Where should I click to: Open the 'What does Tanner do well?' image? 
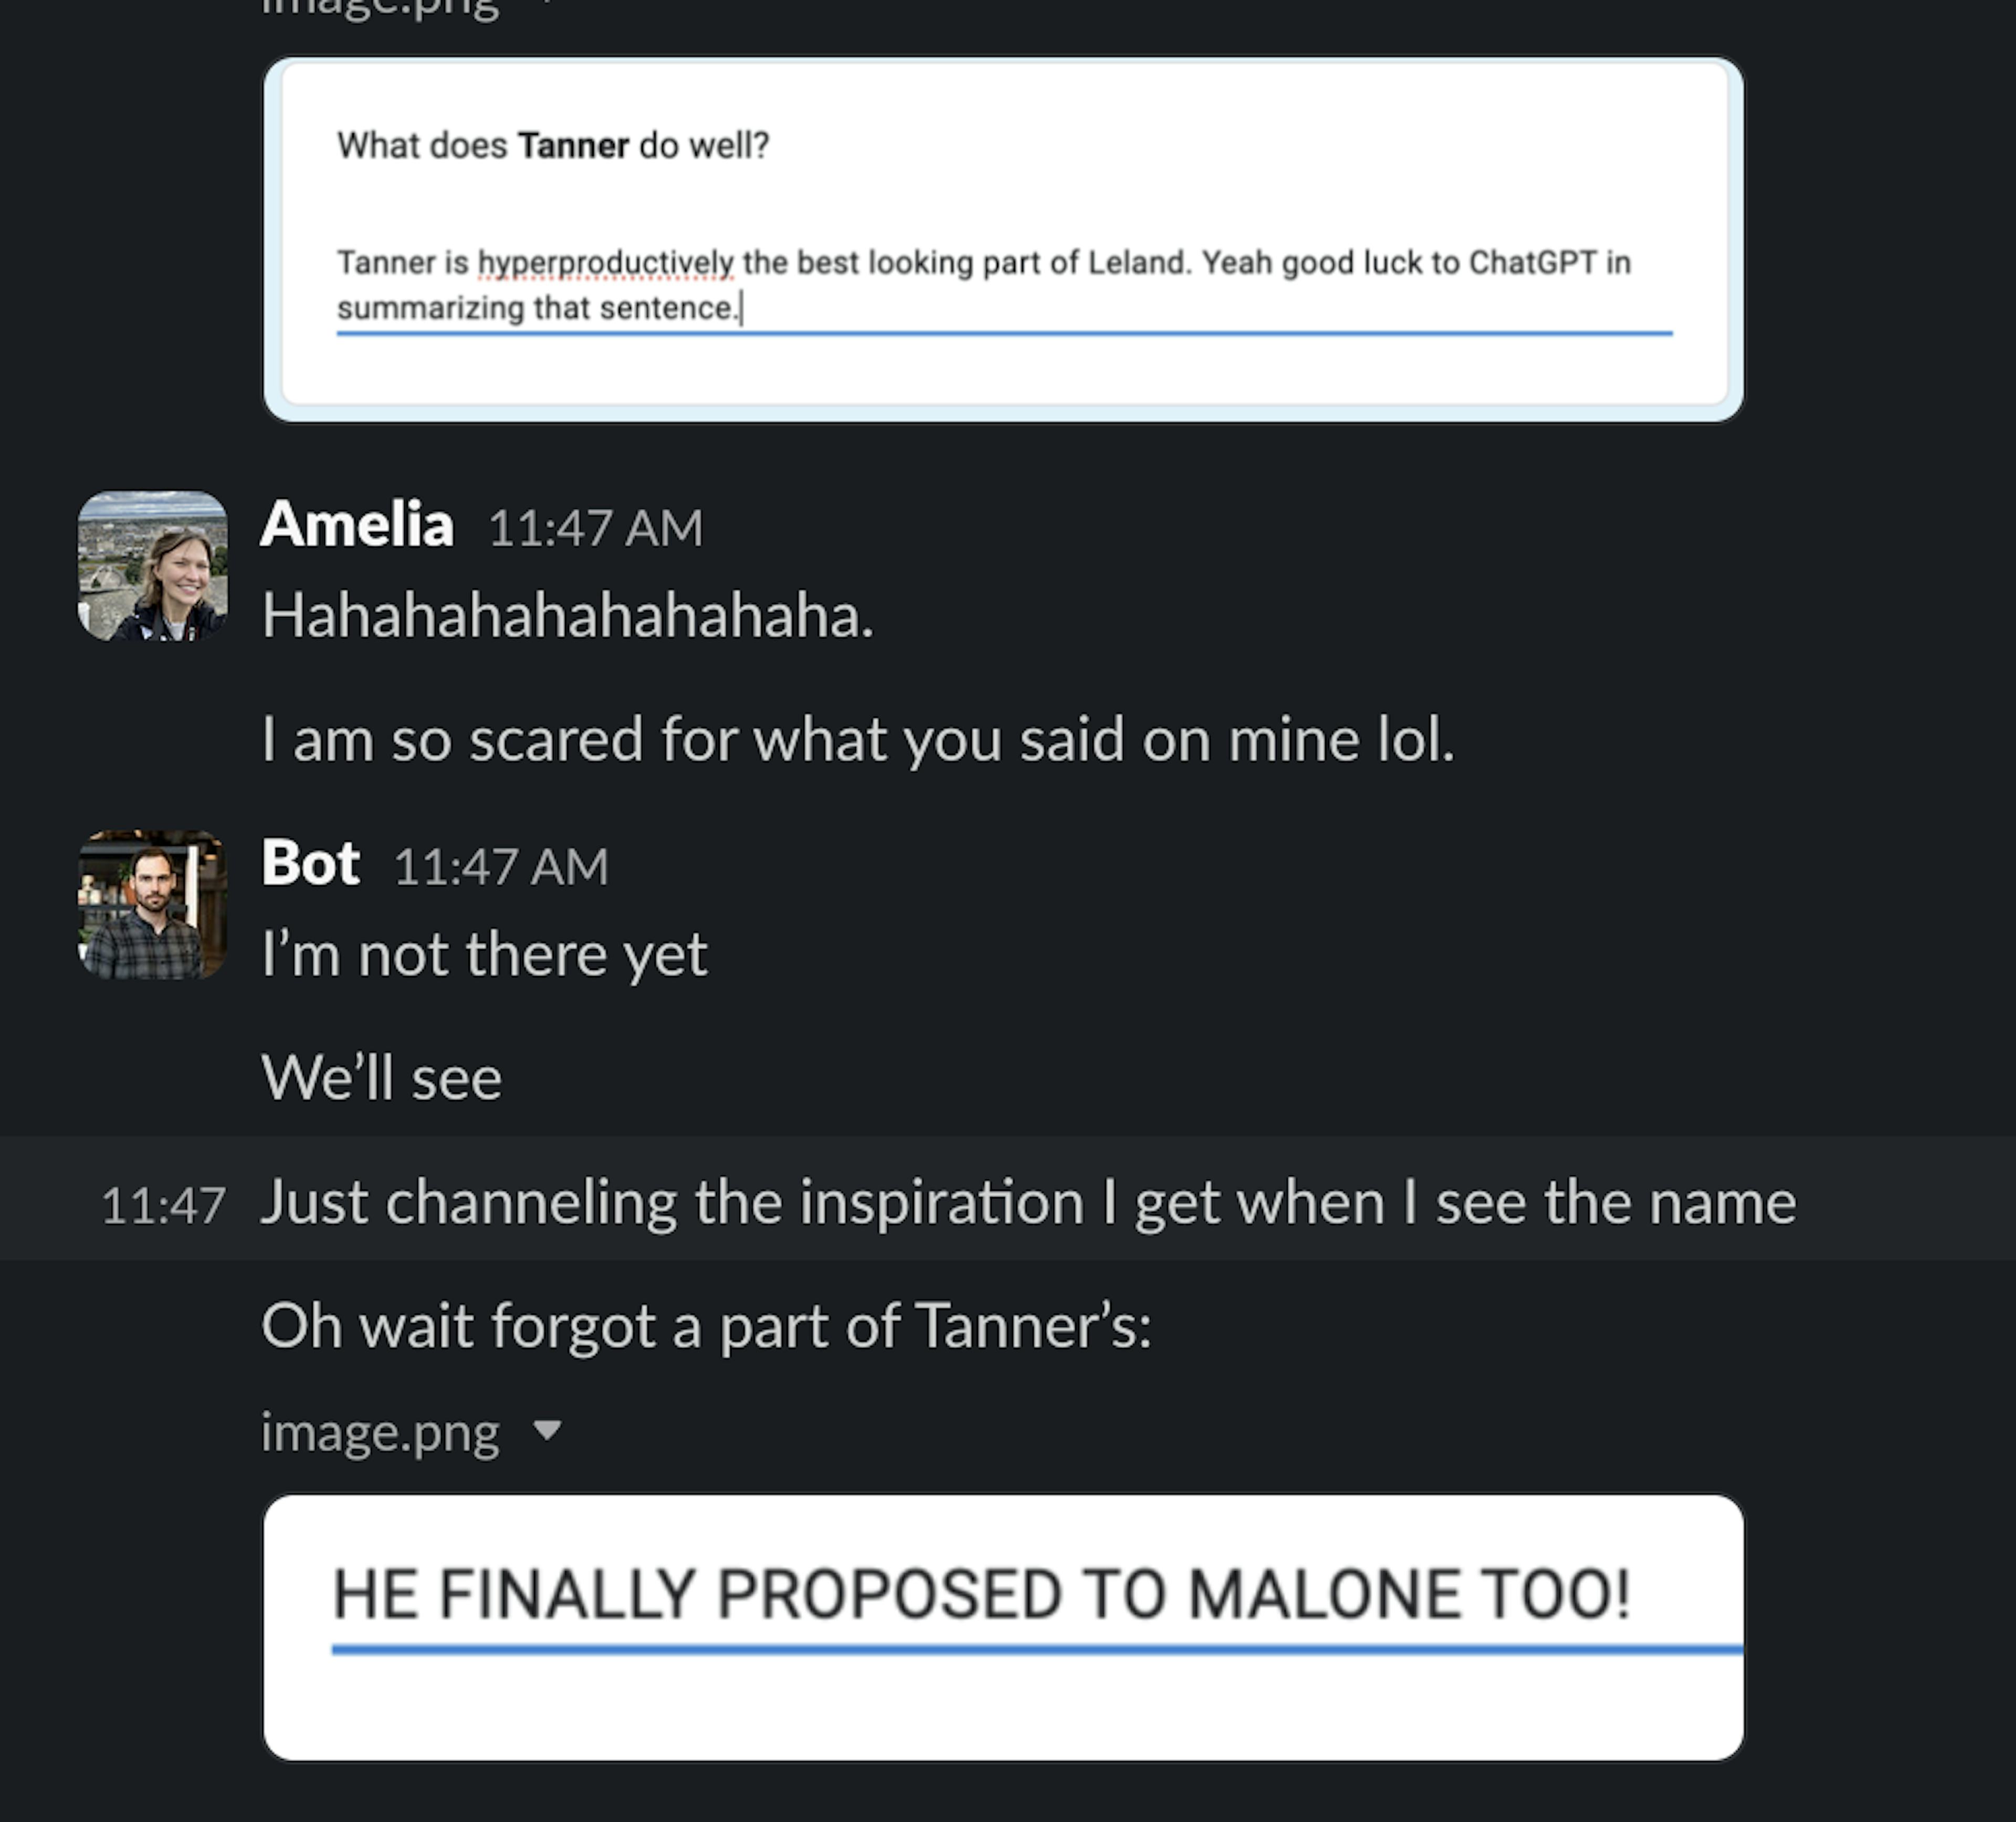click(1003, 239)
